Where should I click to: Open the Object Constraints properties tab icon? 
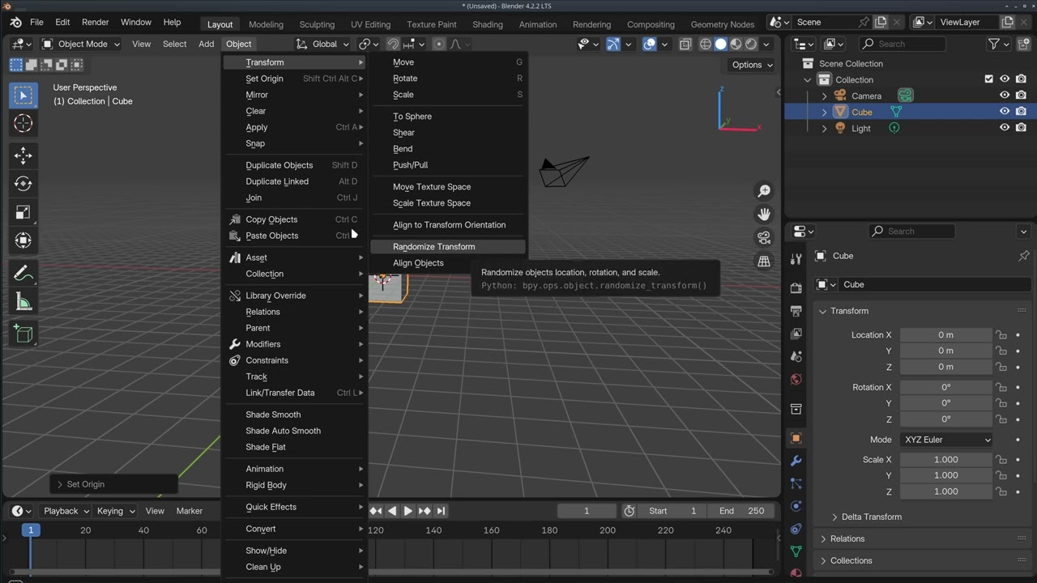[796, 529]
